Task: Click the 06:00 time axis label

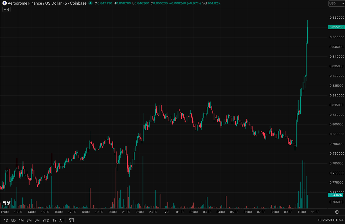Action: (248, 212)
